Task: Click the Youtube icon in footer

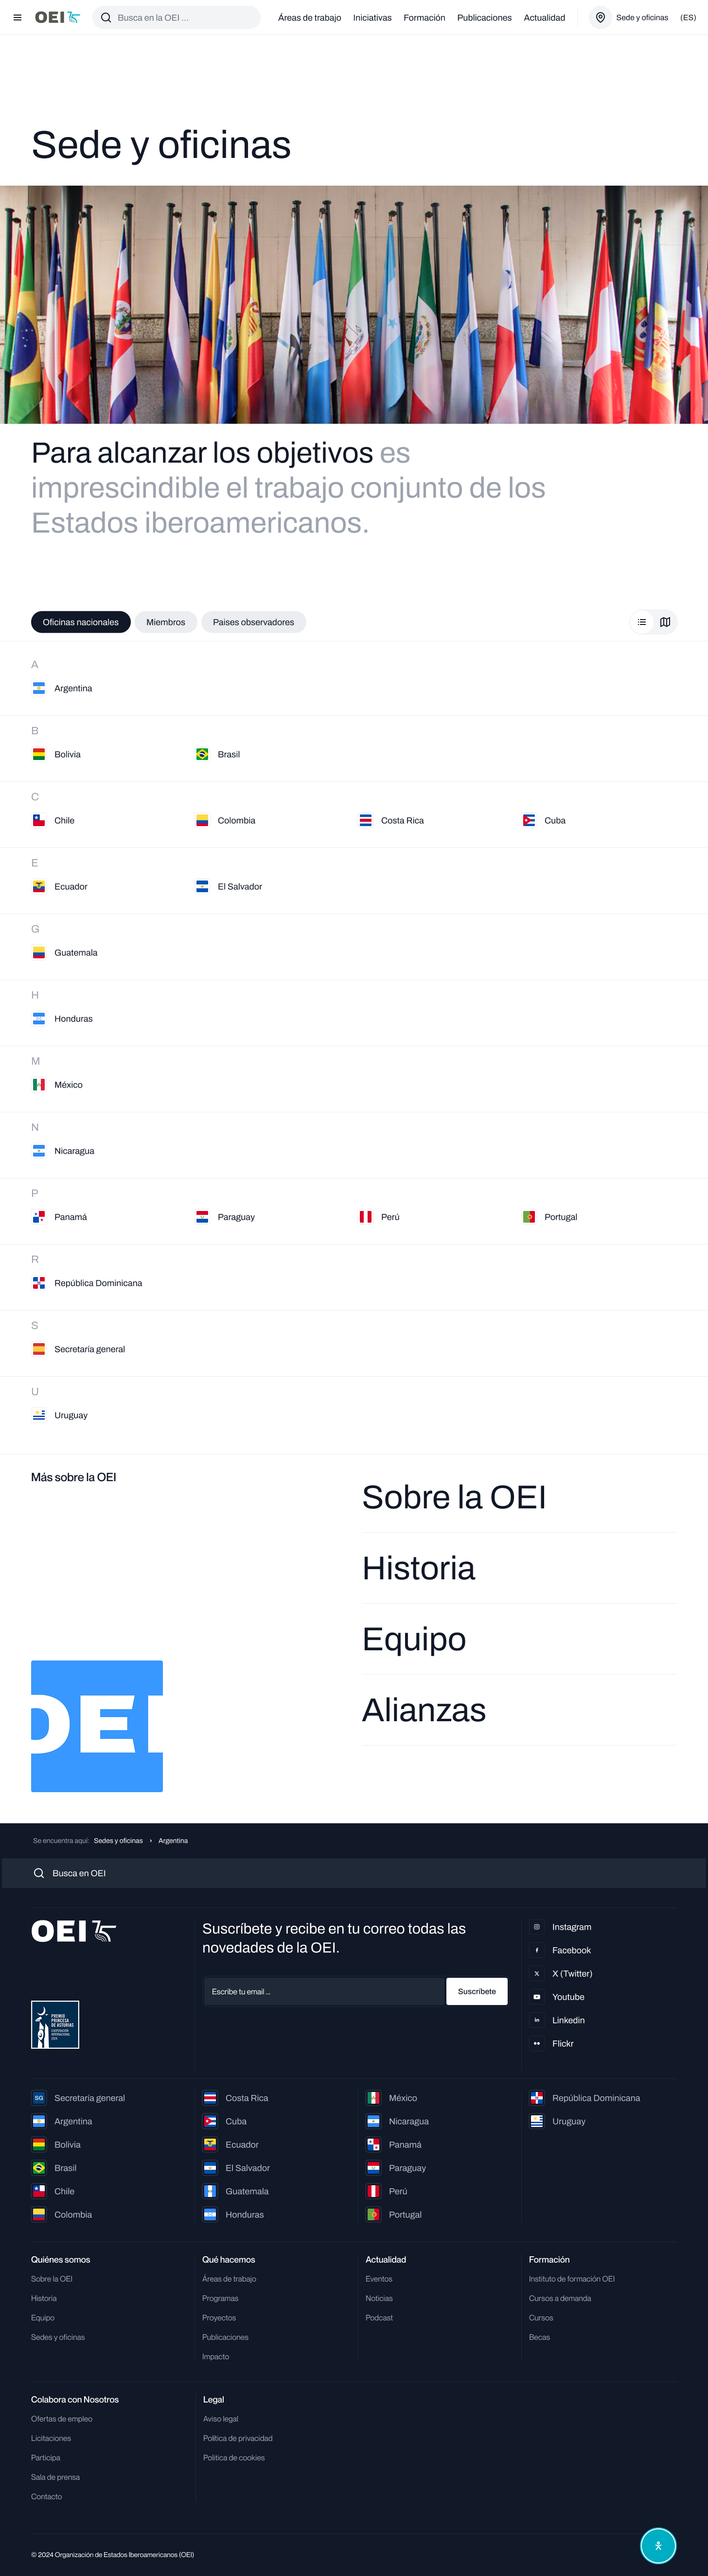Action: pos(537,1997)
